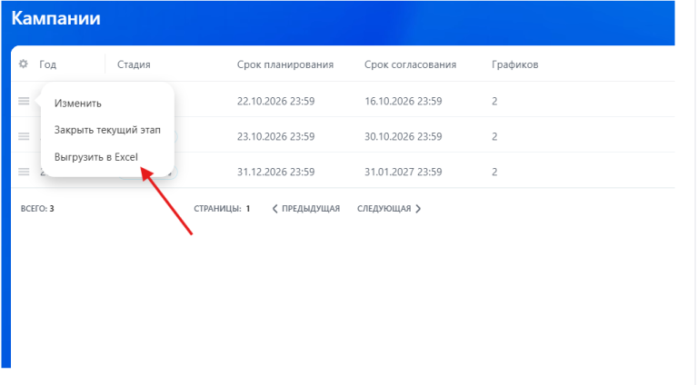Select planning date 31.12.2026 23:59
Viewport: 698px width, 385px height.
coord(275,172)
